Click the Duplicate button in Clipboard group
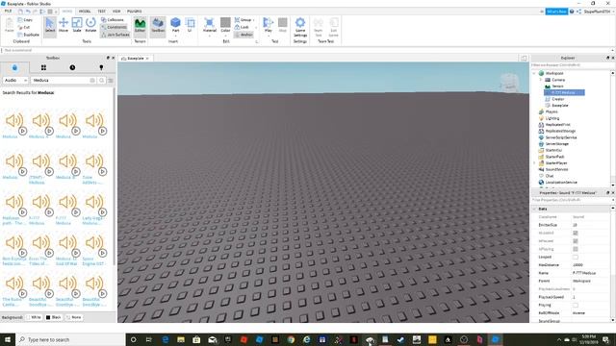 coord(29,35)
